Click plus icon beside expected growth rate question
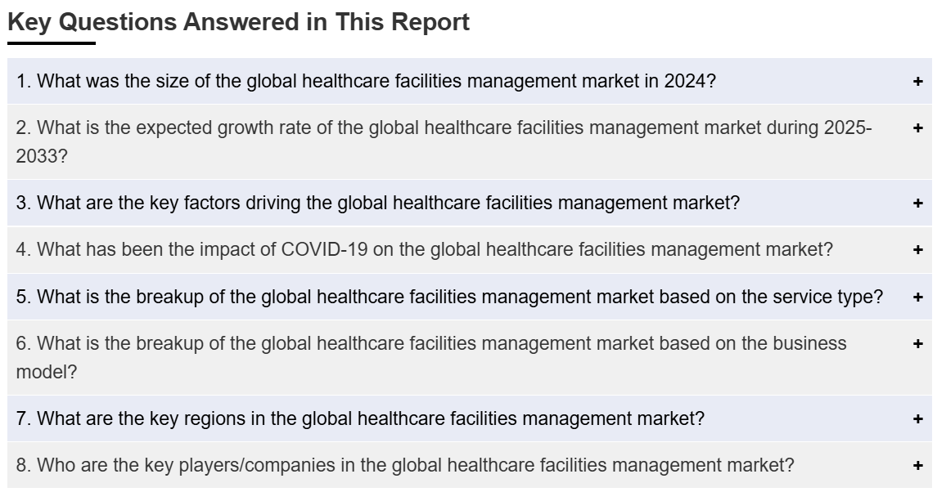 917,127
